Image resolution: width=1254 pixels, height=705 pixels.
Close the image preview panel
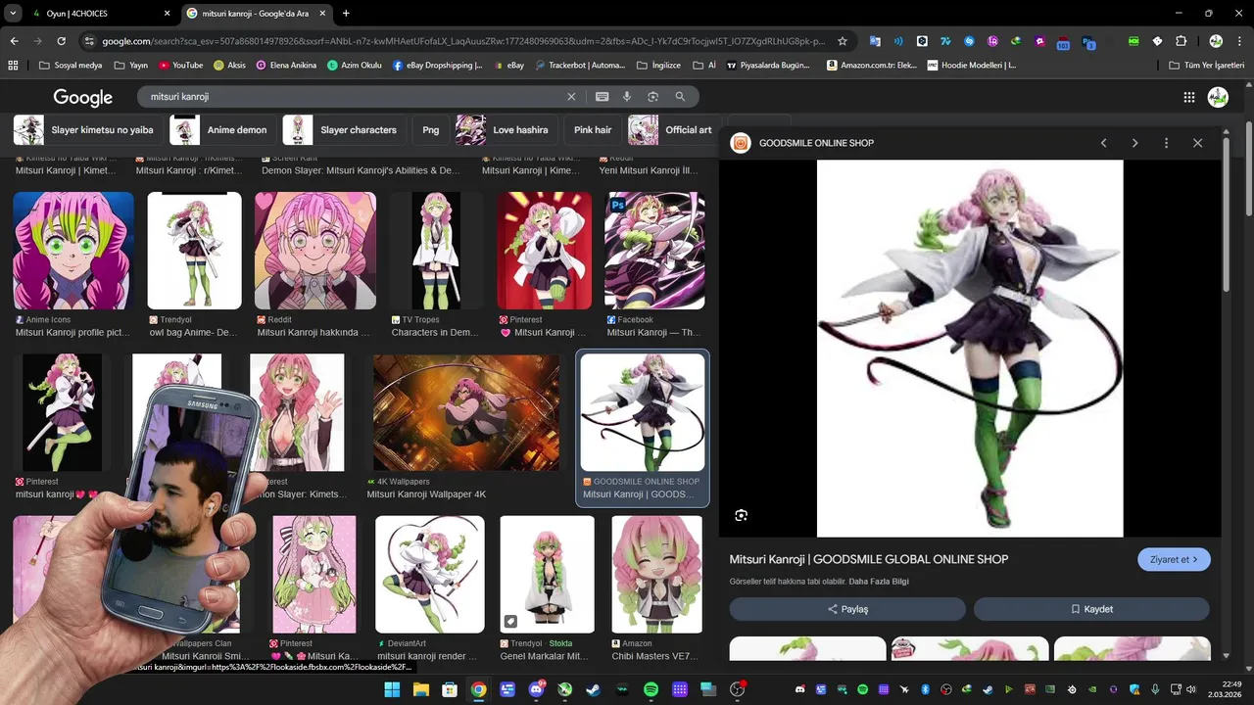click(x=1197, y=143)
